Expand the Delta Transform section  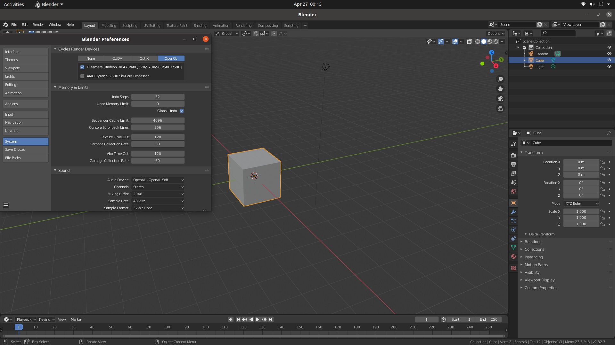pyautogui.click(x=541, y=234)
